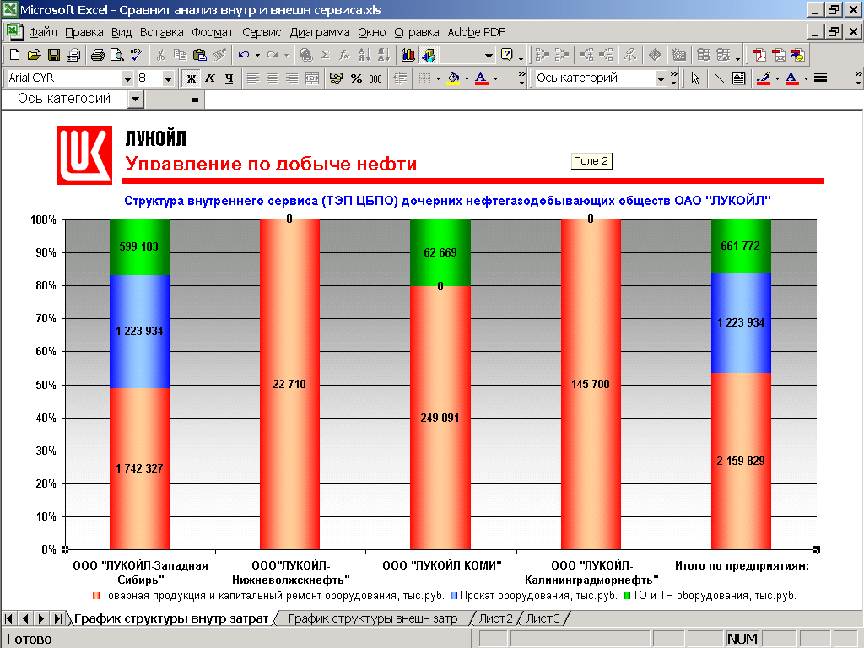
Task: Click the '=' edit formula button
Action: point(195,100)
